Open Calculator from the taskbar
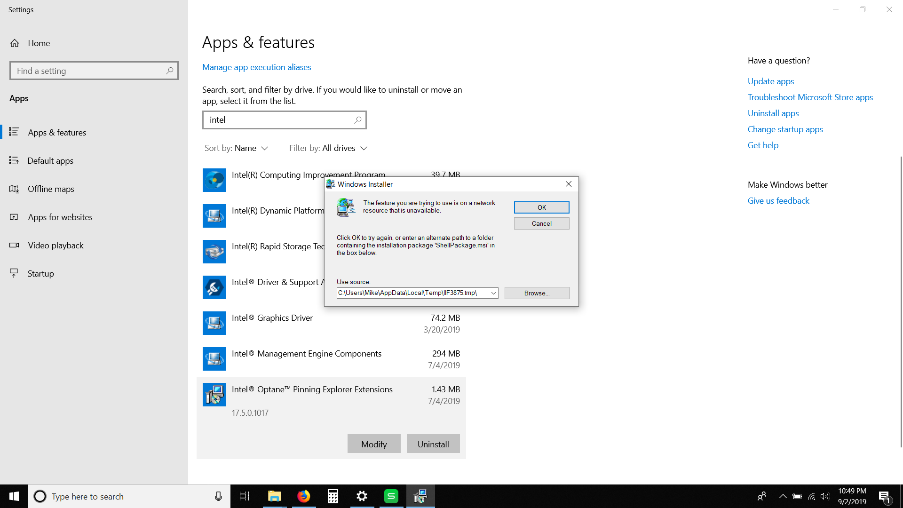 (x=333, y=496)
